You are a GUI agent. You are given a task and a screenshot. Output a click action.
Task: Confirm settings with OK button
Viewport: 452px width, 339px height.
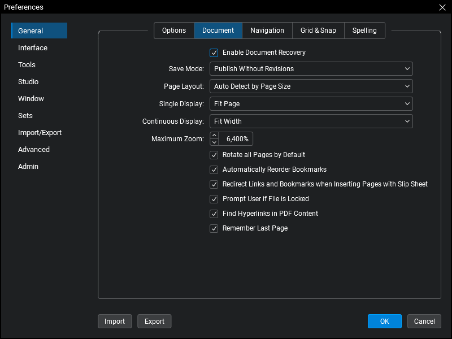pyautogui.click(x=384, y=321)
